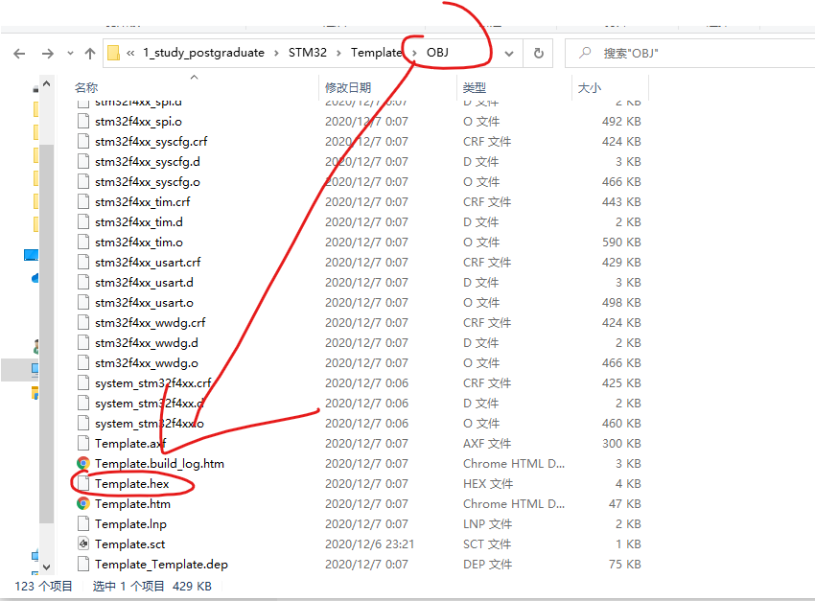This screenshot has width=815, height=601.
Task: Sort by 修改日期 column header
Action: click(348, 88)
